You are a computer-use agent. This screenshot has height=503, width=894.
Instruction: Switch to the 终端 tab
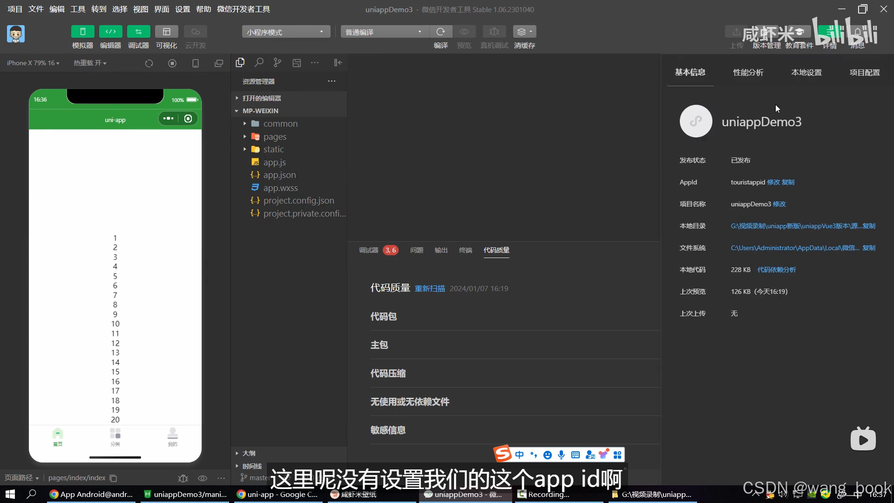pyautogui.click(x=466, y=250)
